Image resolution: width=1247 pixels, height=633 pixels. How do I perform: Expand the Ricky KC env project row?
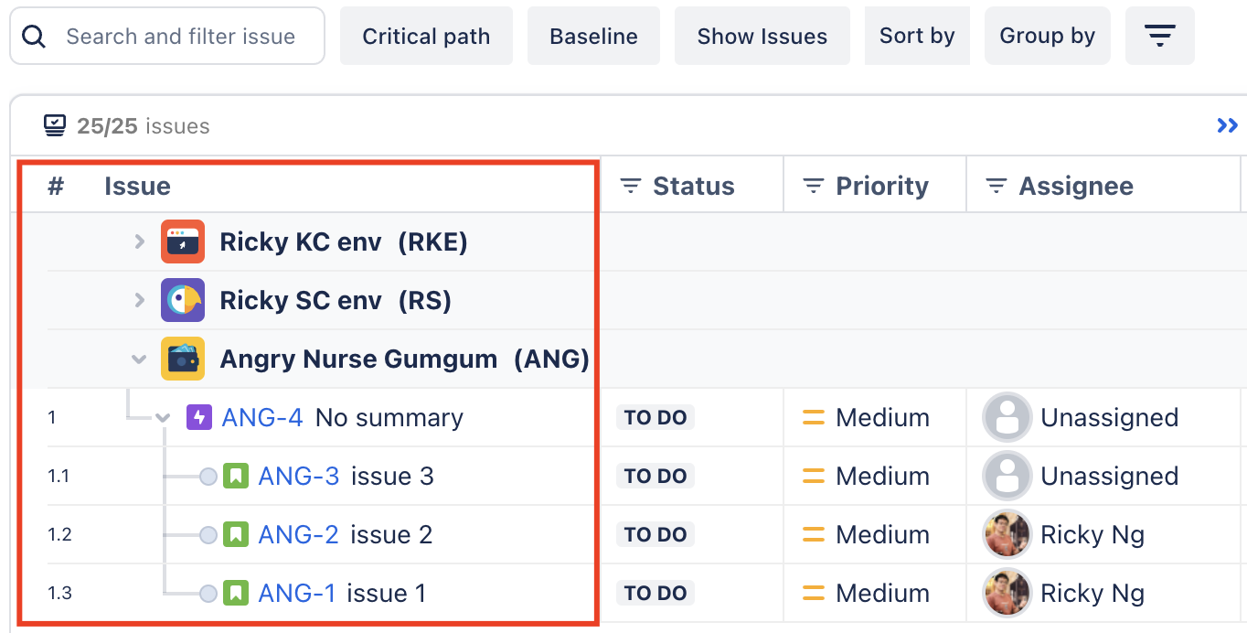(139, 242)
